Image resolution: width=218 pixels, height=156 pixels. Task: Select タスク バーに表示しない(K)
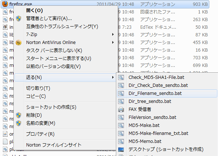click(x=54, y=51)
